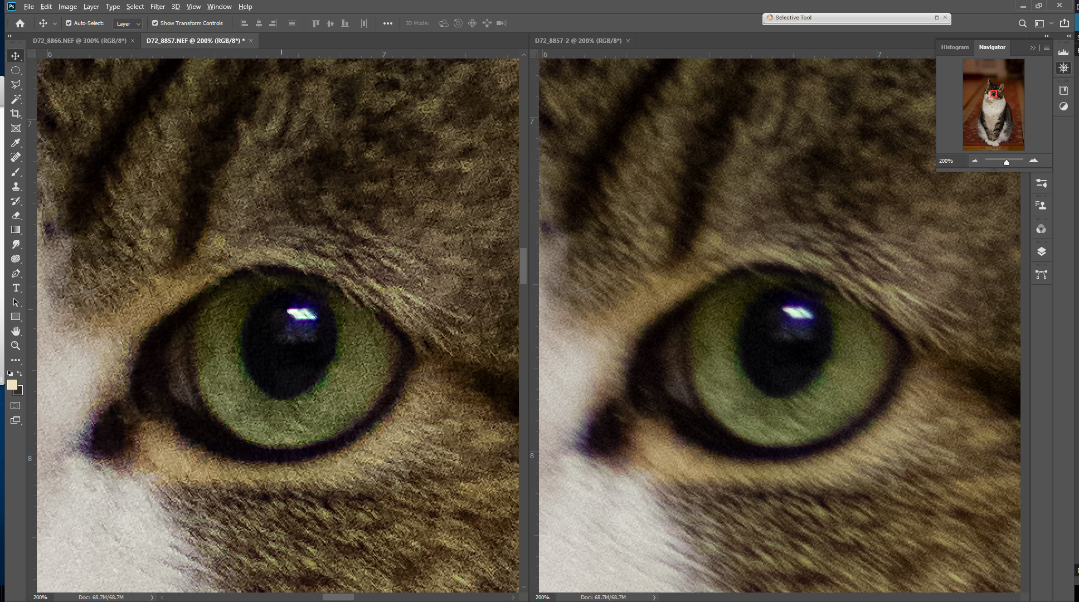Open Edit Toolbar three-dots button
Image resolution: width=1079 pixels, height=602 pixels.
16,361
